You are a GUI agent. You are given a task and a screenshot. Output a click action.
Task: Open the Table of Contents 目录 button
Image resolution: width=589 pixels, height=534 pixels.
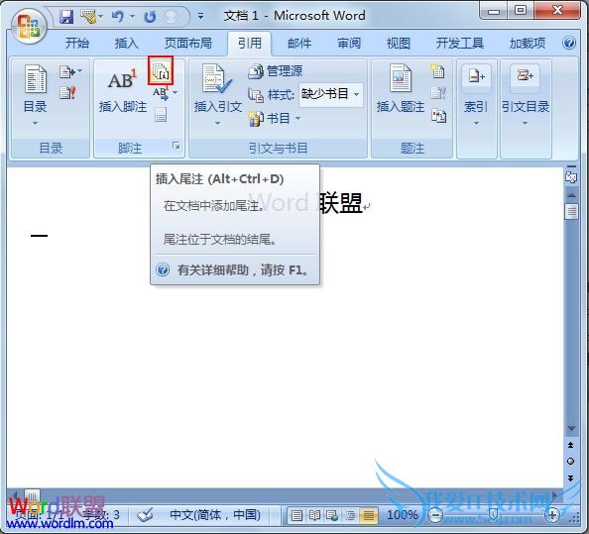[36, 95]
